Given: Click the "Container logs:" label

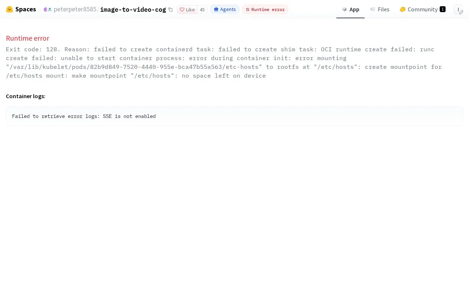Looking at the screenshot, I should point(26,96).
